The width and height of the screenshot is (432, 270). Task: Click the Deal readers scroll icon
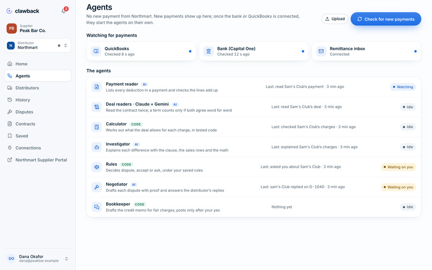(x=96, y=107)
